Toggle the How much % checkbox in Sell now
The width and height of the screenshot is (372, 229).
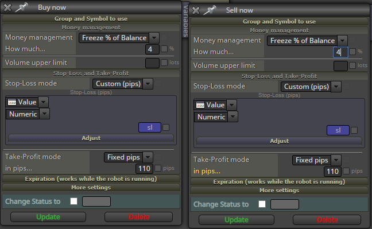[352, 52]
